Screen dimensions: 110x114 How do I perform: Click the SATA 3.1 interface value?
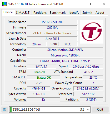pyautogui.click(x=41, y=66)
